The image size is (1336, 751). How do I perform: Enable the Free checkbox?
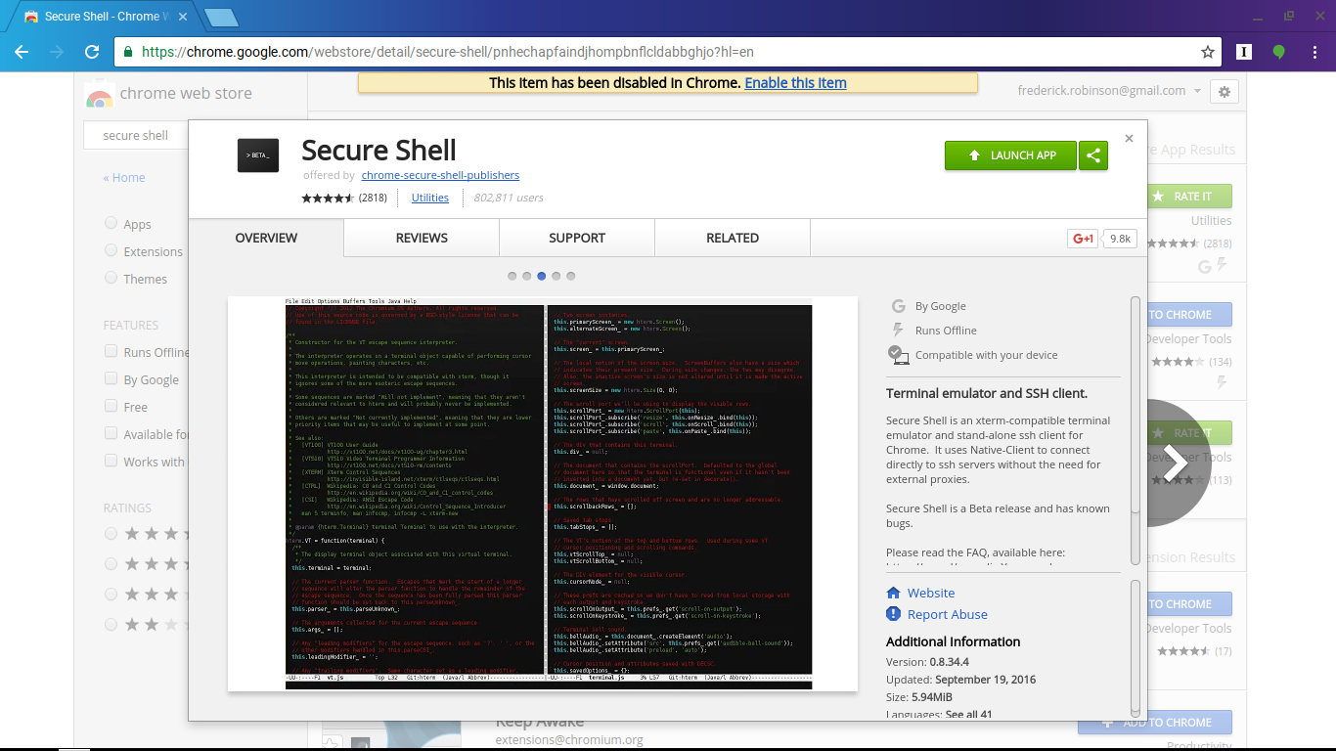111,406
